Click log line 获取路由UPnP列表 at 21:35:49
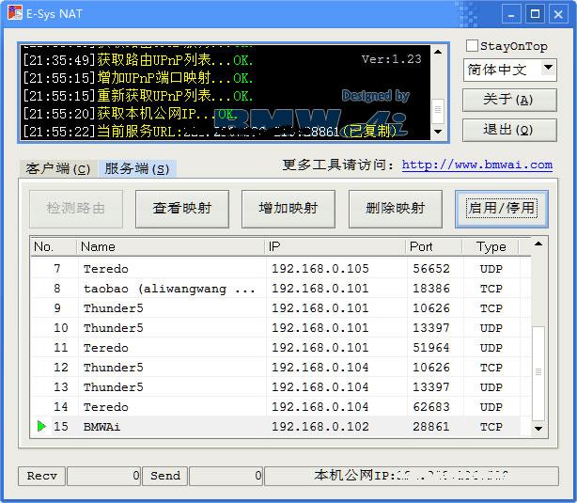The width and height of the screenshot is (577, 503). click(x=138, y=60)
